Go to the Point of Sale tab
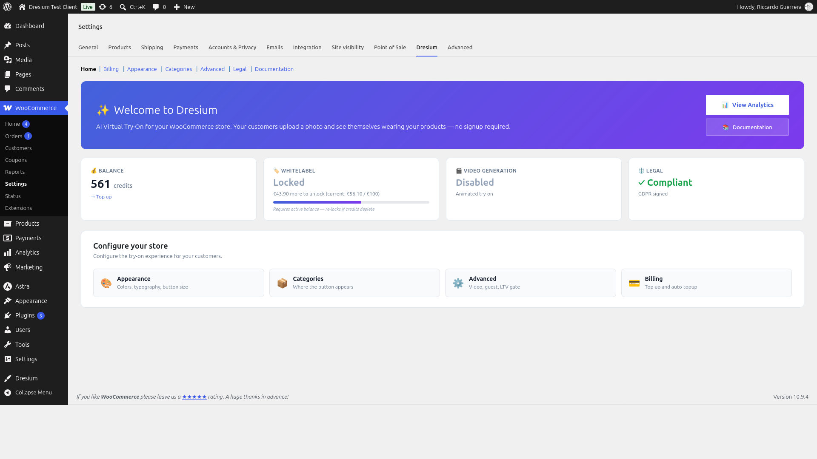The width and height of the screenshot is (817, 459). [x=390, y=47]
